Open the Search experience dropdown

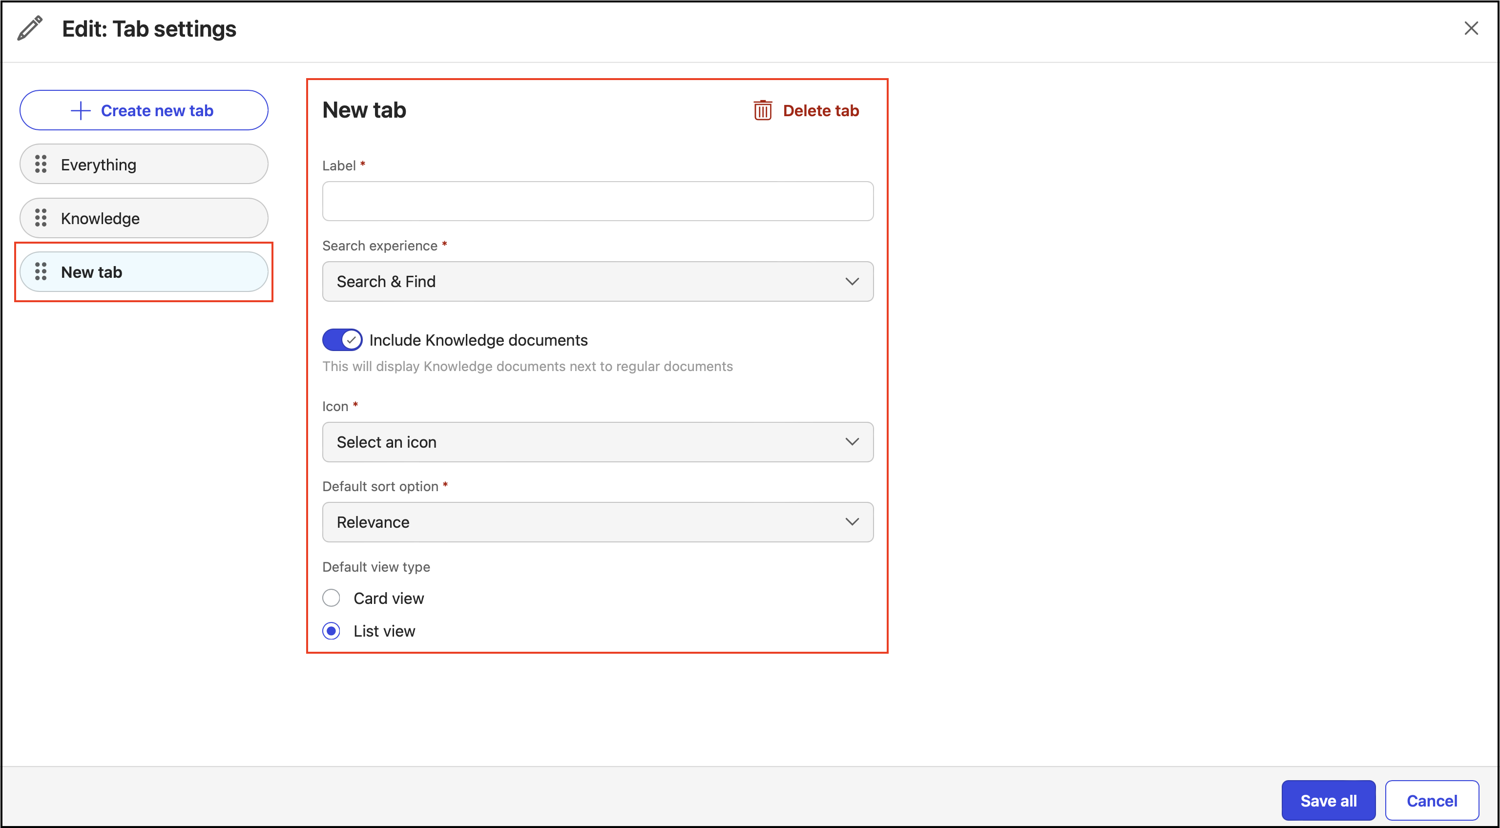tap(598, 281)
